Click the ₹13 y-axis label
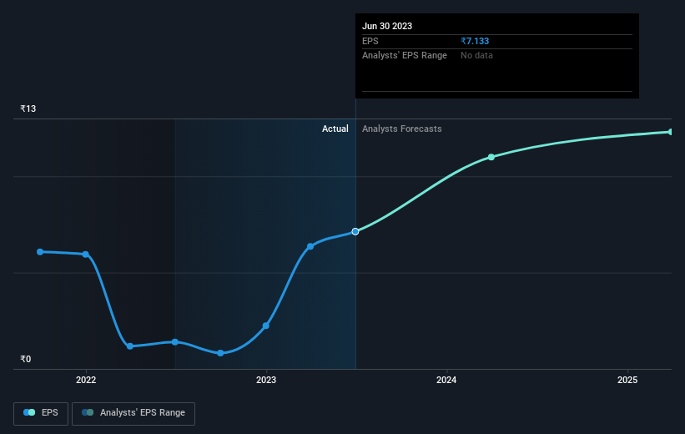Viewport: 685px width, 434px height. (28, 108)
